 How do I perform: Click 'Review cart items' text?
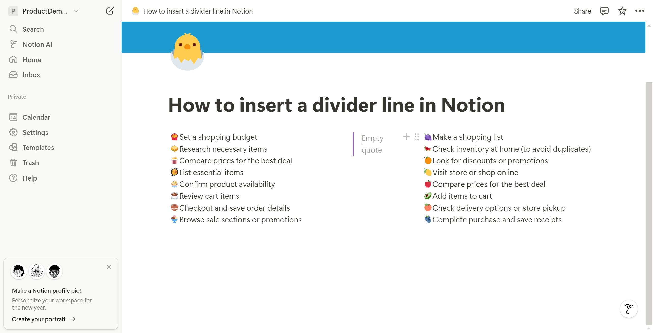(x=209, y=196)
